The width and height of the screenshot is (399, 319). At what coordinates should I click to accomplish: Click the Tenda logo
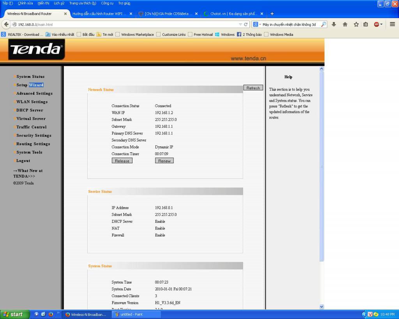point(36,49)
